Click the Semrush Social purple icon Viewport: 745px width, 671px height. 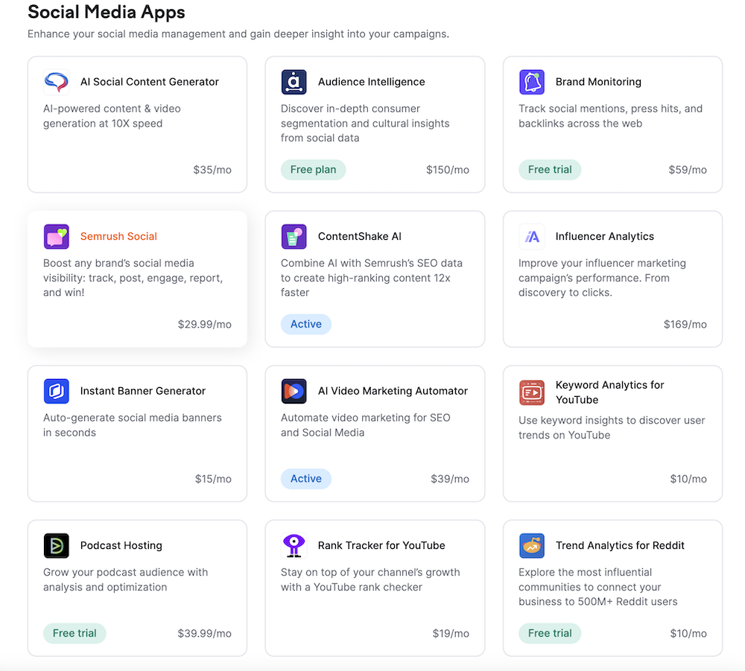click(x=56, y=236)
